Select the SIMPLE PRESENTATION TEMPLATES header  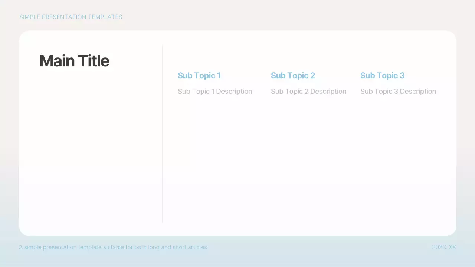click(71, 17)
